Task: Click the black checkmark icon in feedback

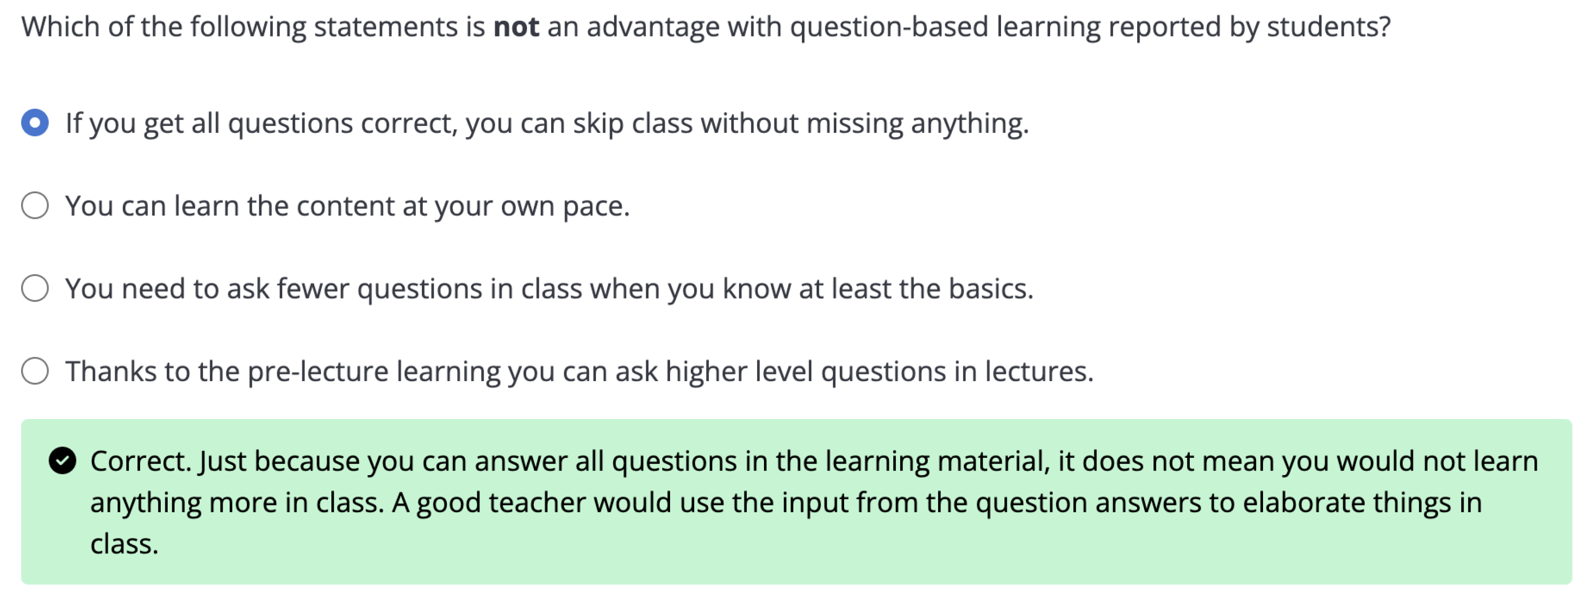Action: [62, 461]
